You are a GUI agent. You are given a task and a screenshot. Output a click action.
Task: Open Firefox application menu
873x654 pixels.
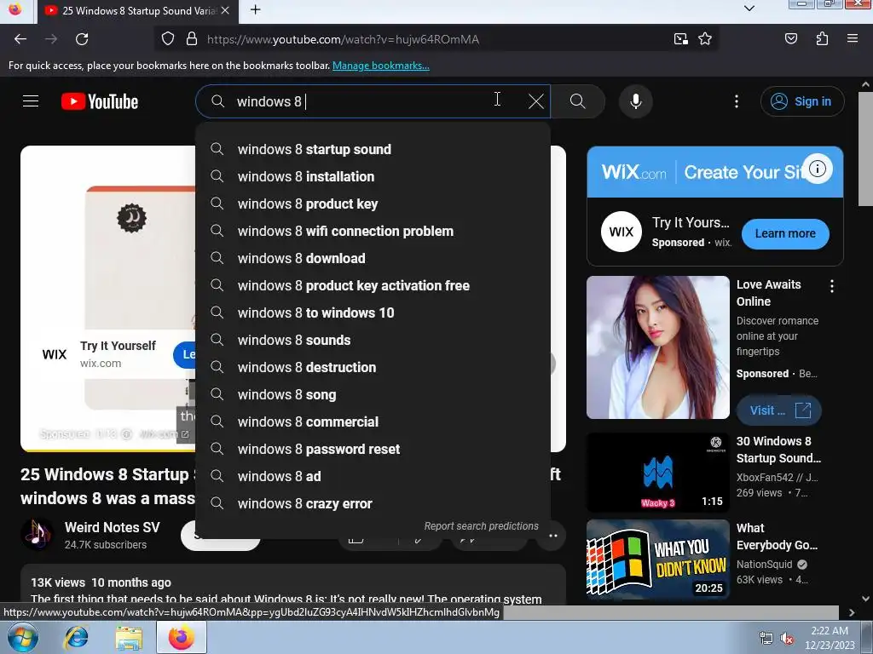pos(852,39)
